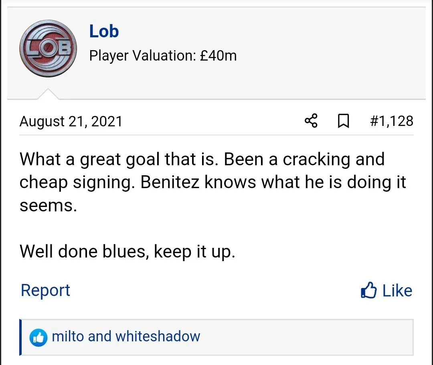Screen dimensions: 433x365
Task: Bookmark this post with the bookmark icon
Action: pyautogui.click(x=343, y=121)
